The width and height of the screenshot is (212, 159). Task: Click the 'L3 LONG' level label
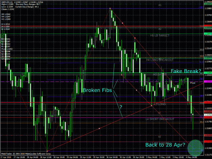point(160,104)
